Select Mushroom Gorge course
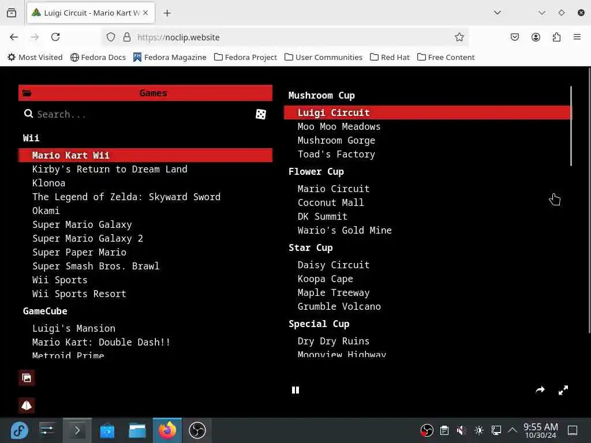The width and height of the screenshot is (591, 443). click(428, 141)
